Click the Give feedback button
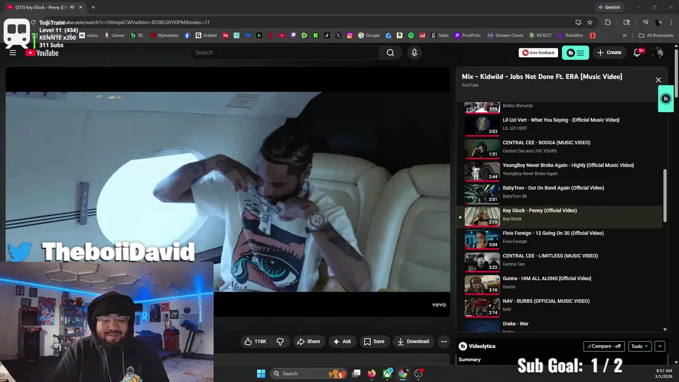 tap(538, 53)
